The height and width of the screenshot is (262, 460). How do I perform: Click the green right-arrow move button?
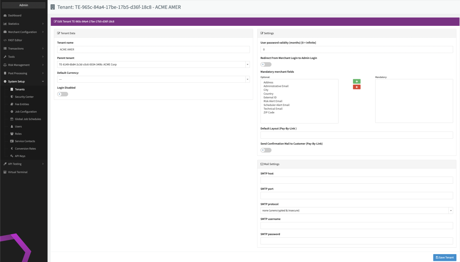[x=356, y=81]
